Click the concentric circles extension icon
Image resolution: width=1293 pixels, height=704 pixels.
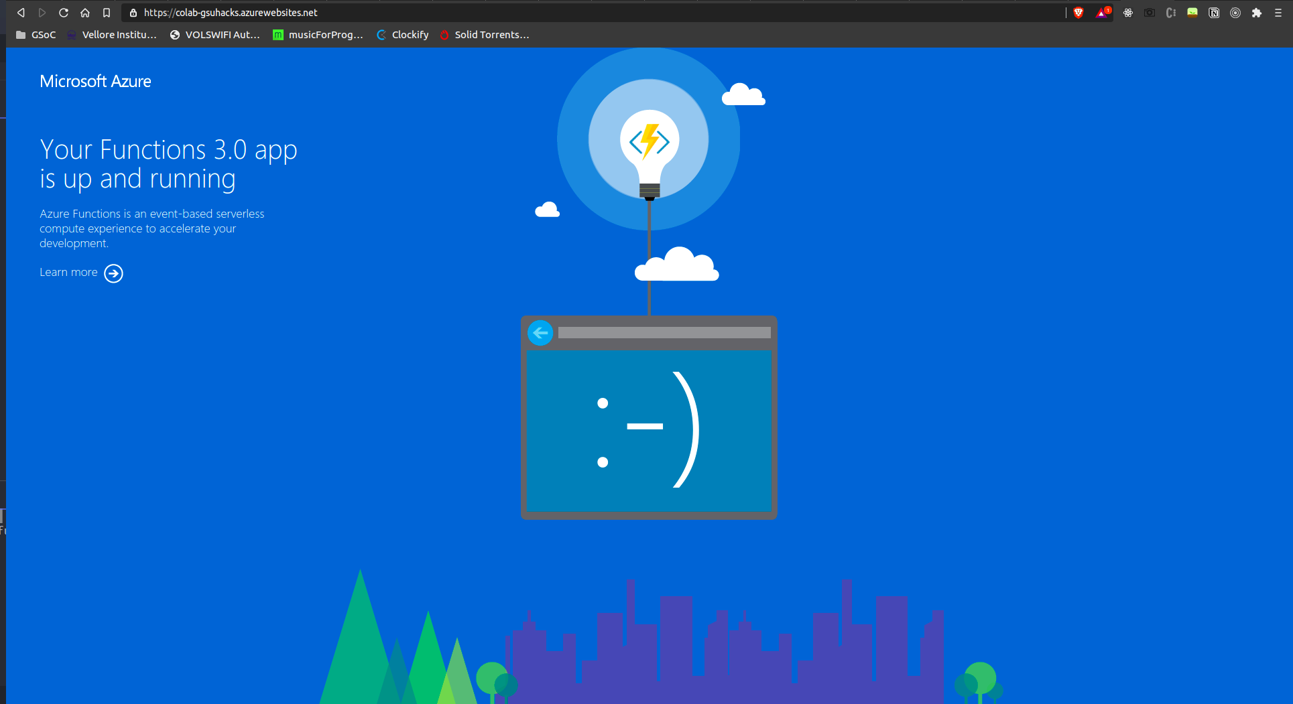pos(1235,13)
